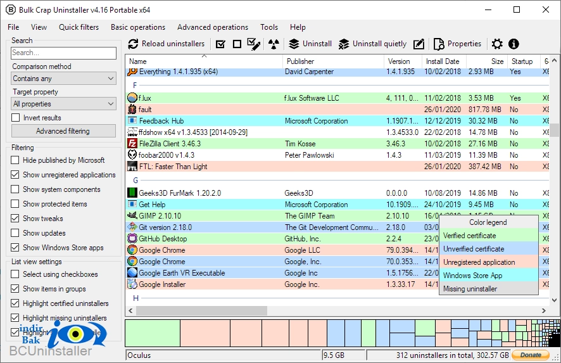Open the Basic operations menu
The height and width of the screenshot is (363, 561).
coord(138,27)
